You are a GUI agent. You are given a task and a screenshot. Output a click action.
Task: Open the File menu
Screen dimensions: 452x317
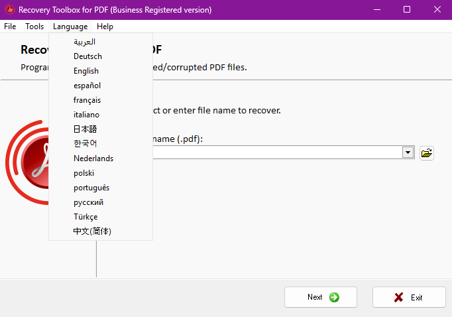click(10, 27)
